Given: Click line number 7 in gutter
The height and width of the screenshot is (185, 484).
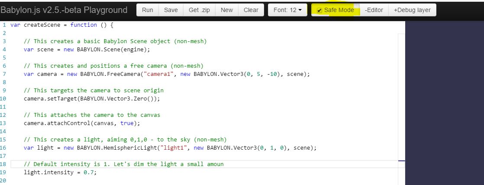Looking at the screenshot, I should [x=4, y=74].
